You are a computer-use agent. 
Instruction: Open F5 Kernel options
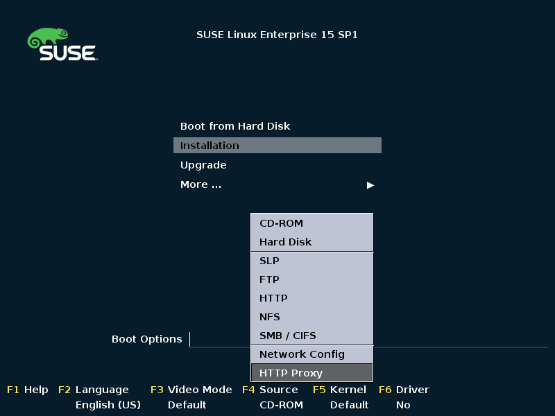pos(339,390)
